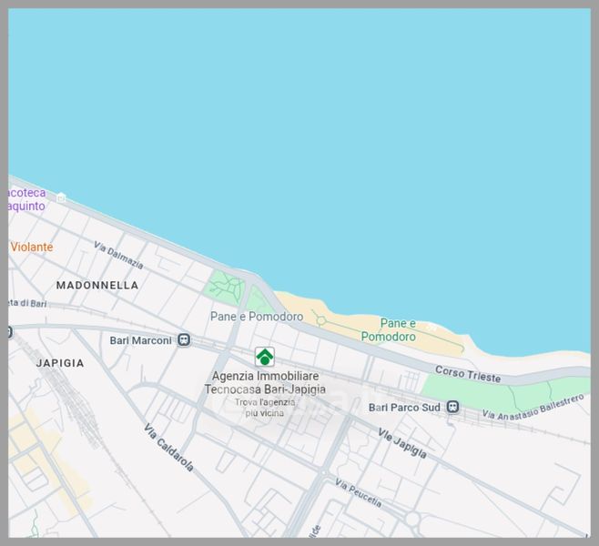Click the museum icon near Pinacoteca label
This screenshot has width=599, height=546.
(x=61, y=197)
